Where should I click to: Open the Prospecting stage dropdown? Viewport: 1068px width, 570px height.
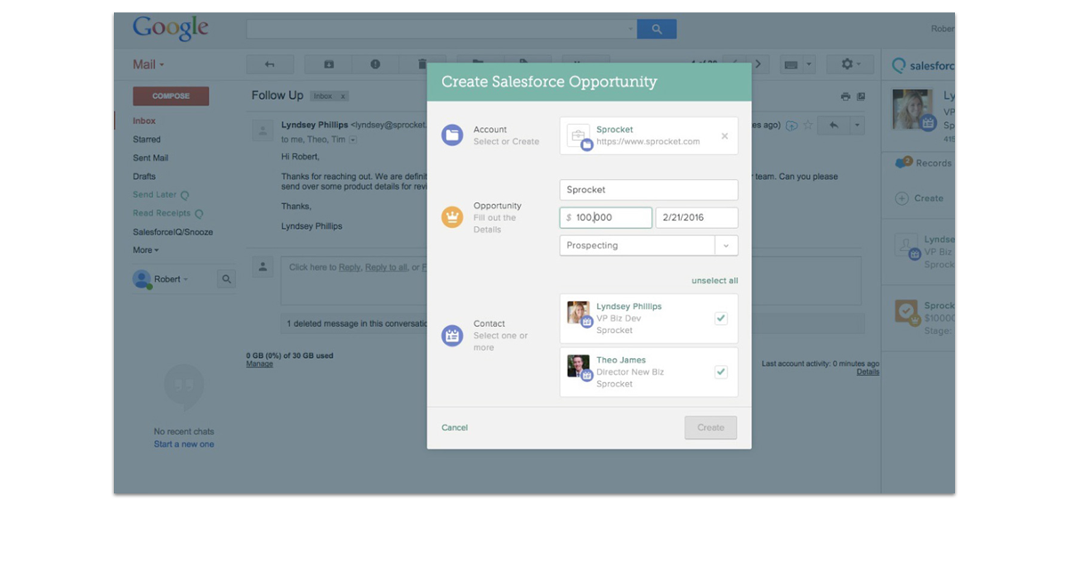(x=726, y=246)
